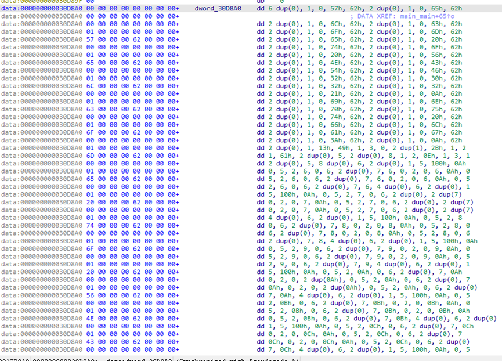This screenshot has width=502, height=361.
Task: Select row with values 32h, 62h and 30h, 62h
Action: 359,78
